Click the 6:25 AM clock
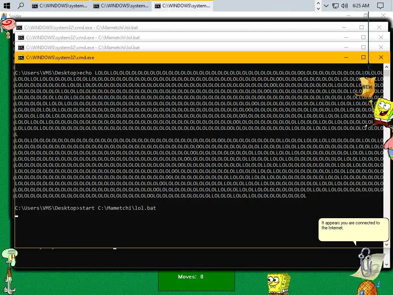393x295 pixels. 361,6
